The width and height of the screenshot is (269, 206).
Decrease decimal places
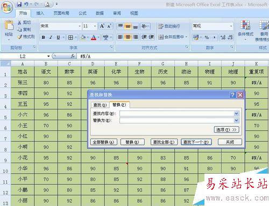tap(230, 37)
